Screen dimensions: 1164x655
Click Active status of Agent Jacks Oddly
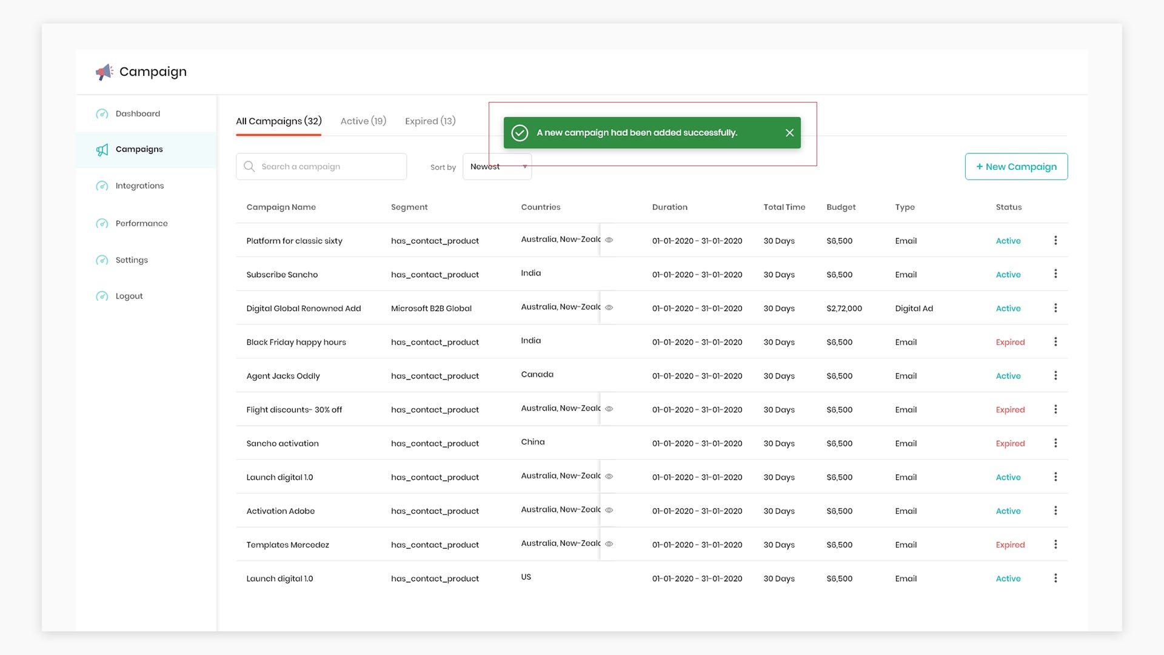tap(1008, 376)
